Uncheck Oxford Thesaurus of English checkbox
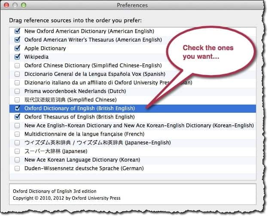The height and width of the screenshot is (216, 268). pyautogui.click(x=17, y=117)
